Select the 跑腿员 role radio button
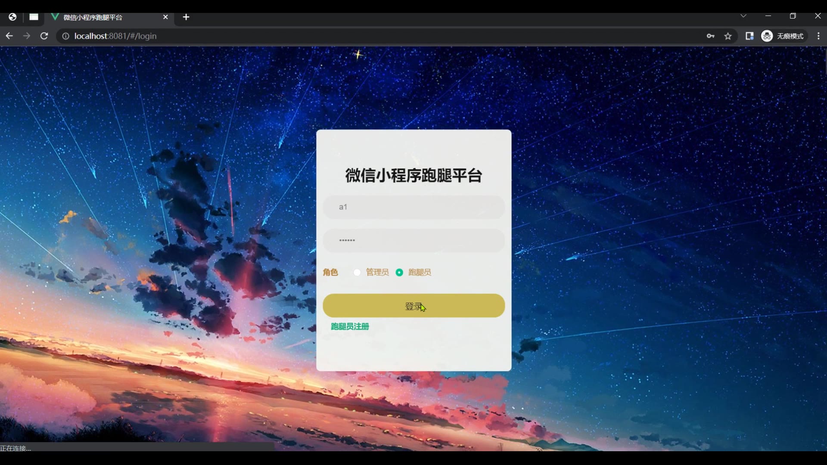827x465 pixels. point(399,272)
